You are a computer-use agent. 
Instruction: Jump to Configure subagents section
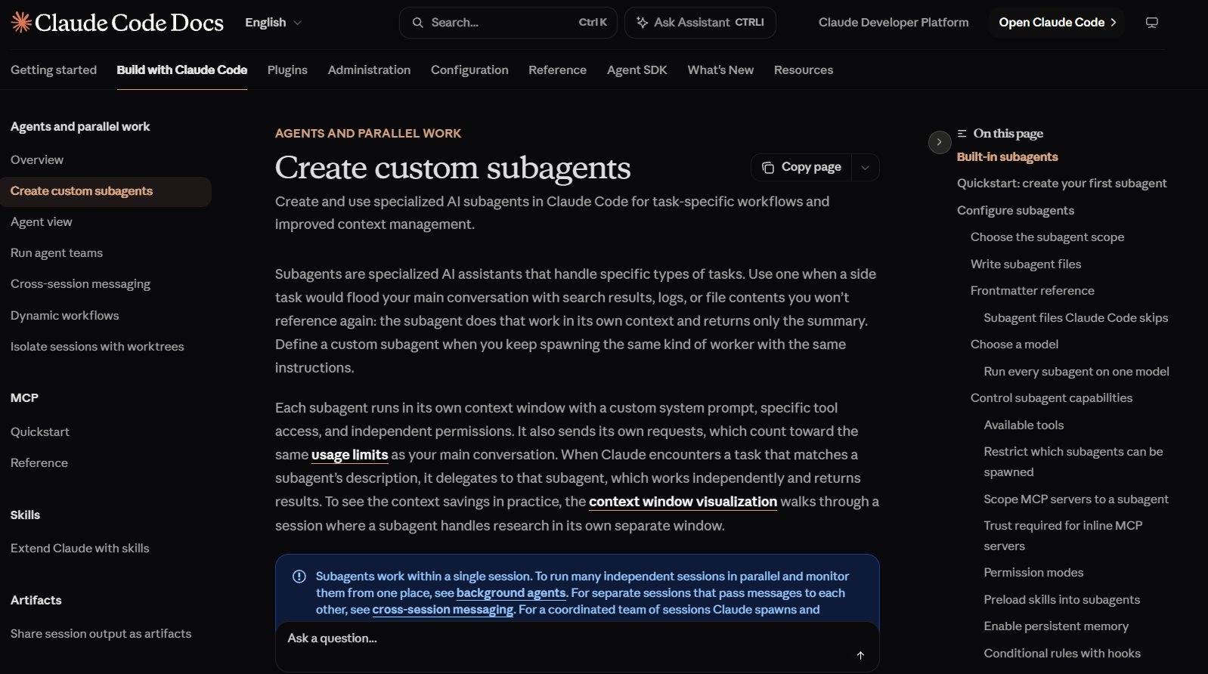[x=1015, y=211]
